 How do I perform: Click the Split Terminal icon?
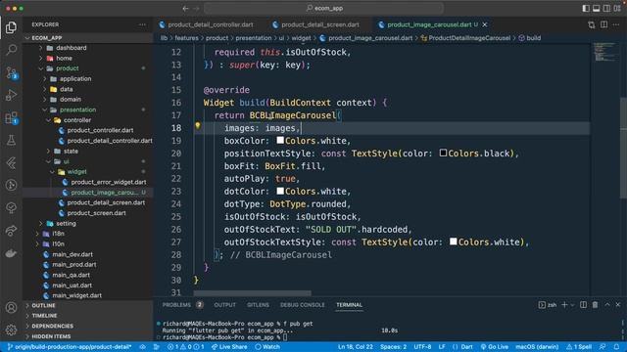584,305
